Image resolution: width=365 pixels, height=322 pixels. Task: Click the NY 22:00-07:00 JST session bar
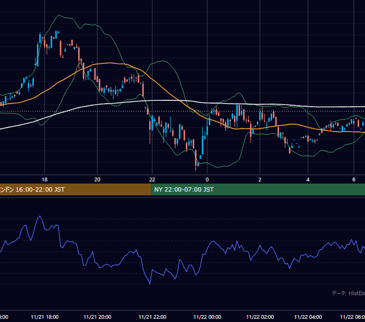point(258,189)
